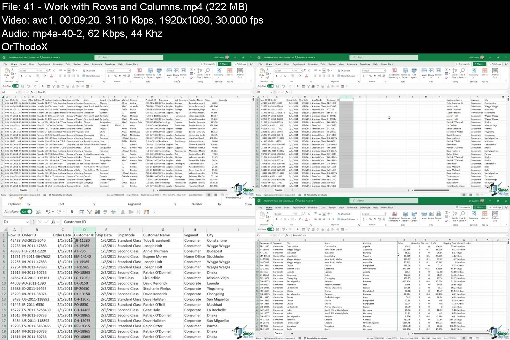Click Format as Table in the window showing cell G1

405,73
